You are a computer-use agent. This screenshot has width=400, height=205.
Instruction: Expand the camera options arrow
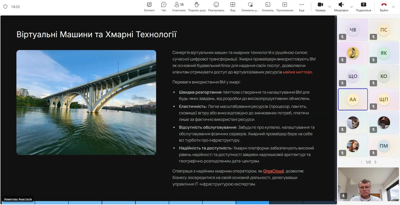(330, 7)
